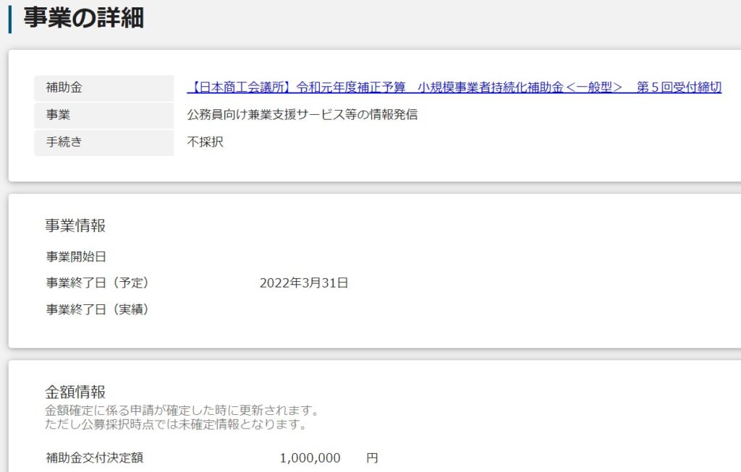Select the 手続き row label

pyautogui.click(x=104, y=142)
